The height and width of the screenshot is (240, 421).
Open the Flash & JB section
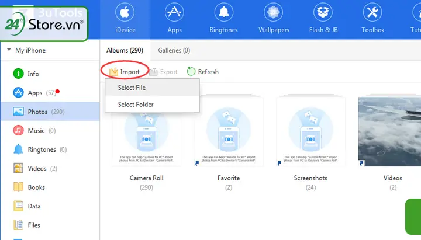(323, 19)
